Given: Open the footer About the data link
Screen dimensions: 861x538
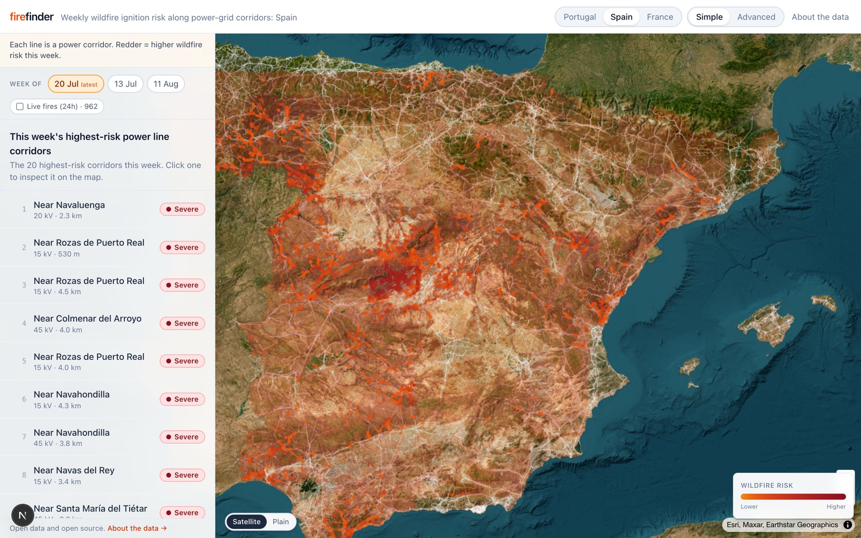Looking at the screenshot, I should point(137,528).
